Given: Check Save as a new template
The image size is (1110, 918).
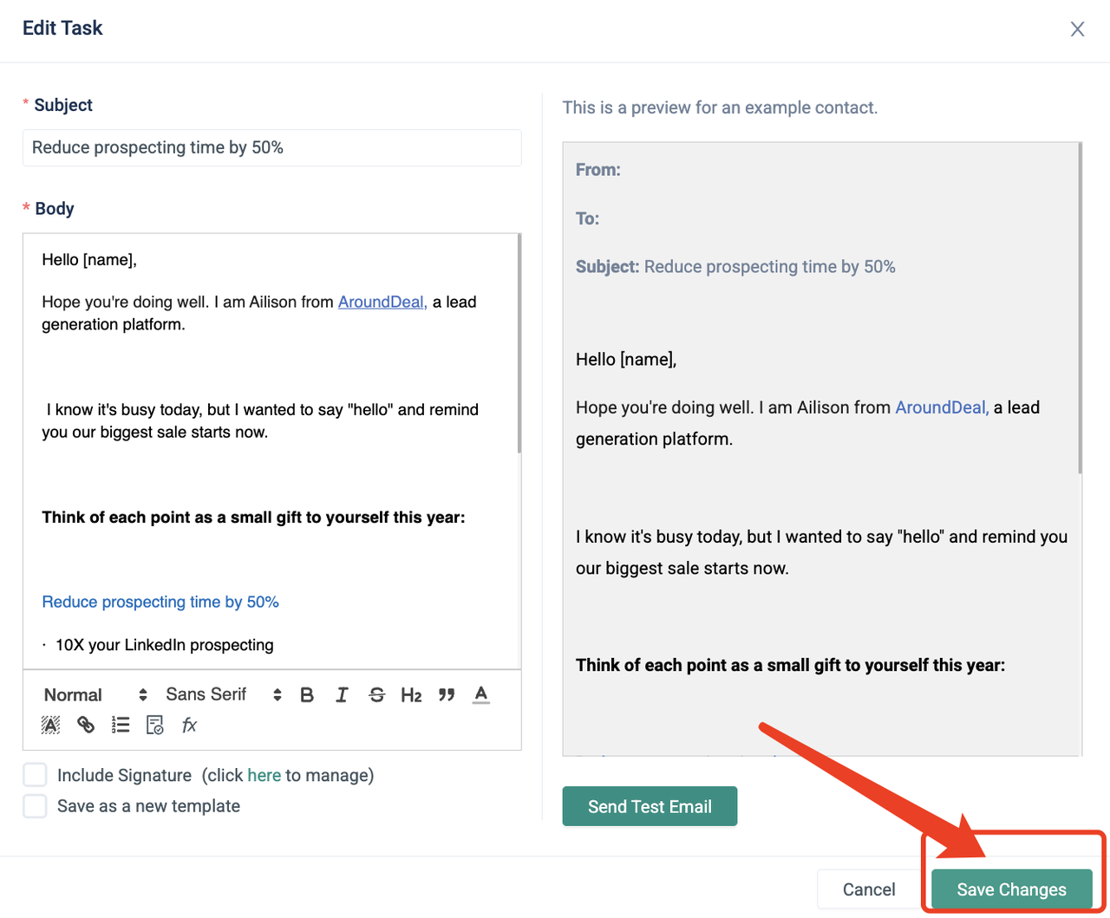Looking at the screenshot, I should (35, 806).
